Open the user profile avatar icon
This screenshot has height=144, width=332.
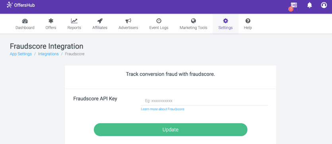324,5
